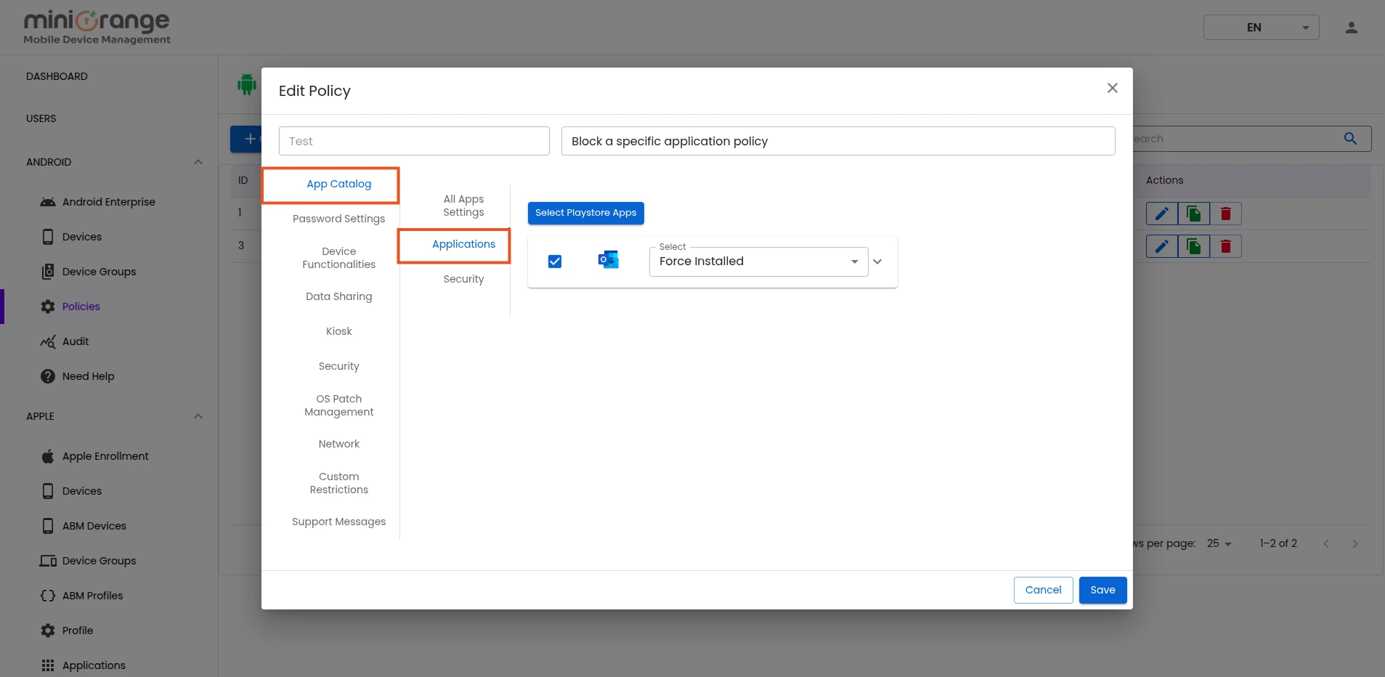Open Android Enterprise in the sidebar

click(x=107, y=202)
